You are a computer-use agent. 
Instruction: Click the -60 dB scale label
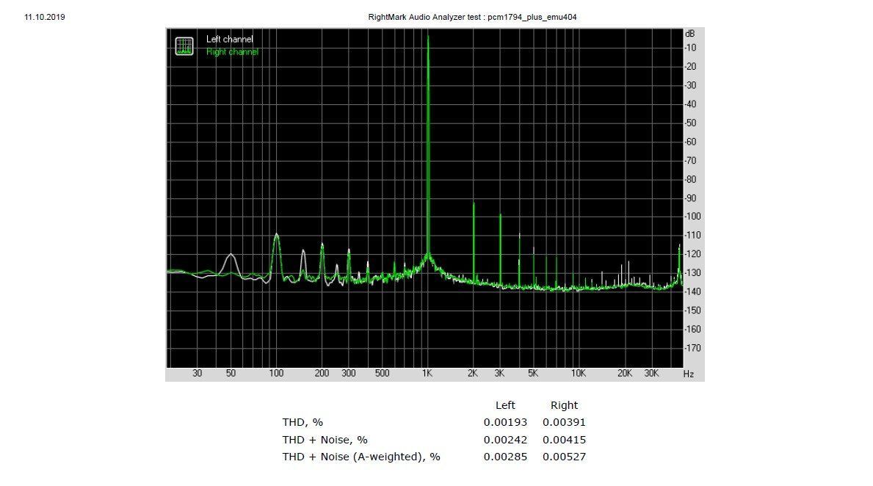690,142
